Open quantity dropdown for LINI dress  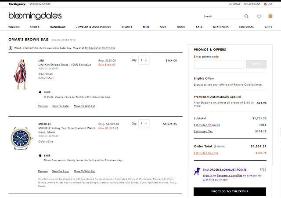point(144,60)
